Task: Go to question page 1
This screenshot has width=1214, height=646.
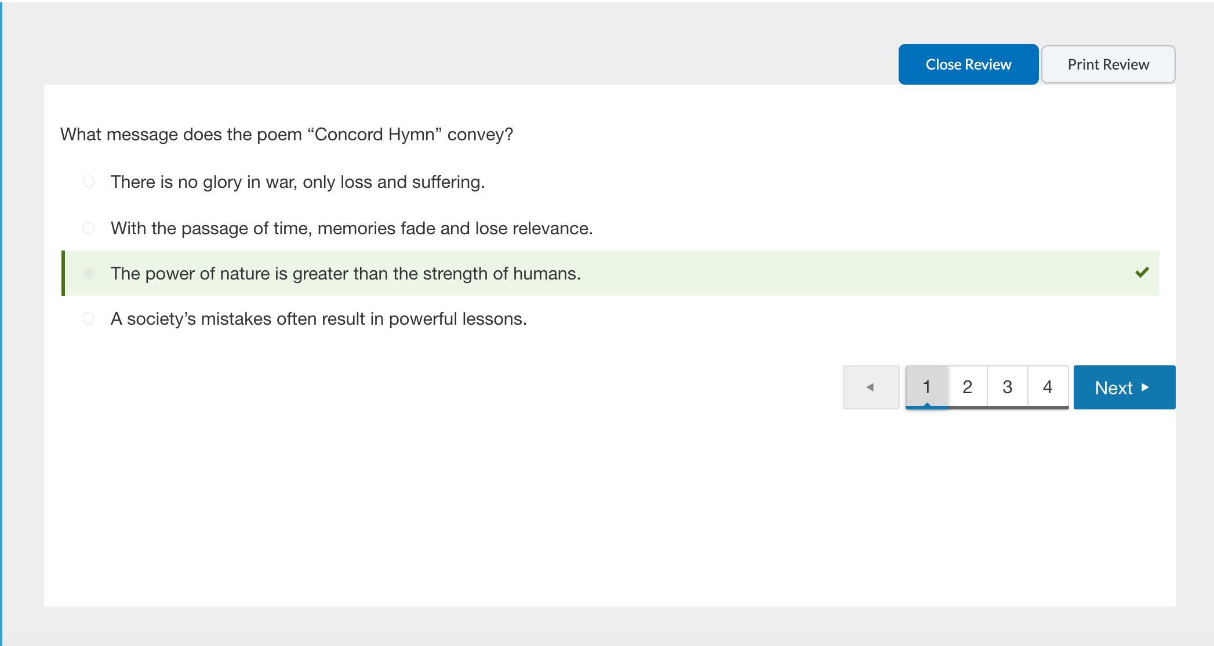Action: click(926, 387)
